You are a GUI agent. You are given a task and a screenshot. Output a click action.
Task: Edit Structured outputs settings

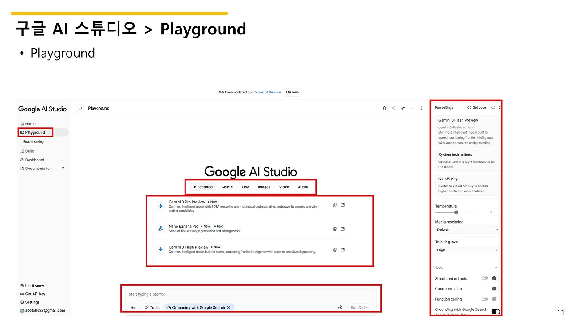(x=485, y=278)
